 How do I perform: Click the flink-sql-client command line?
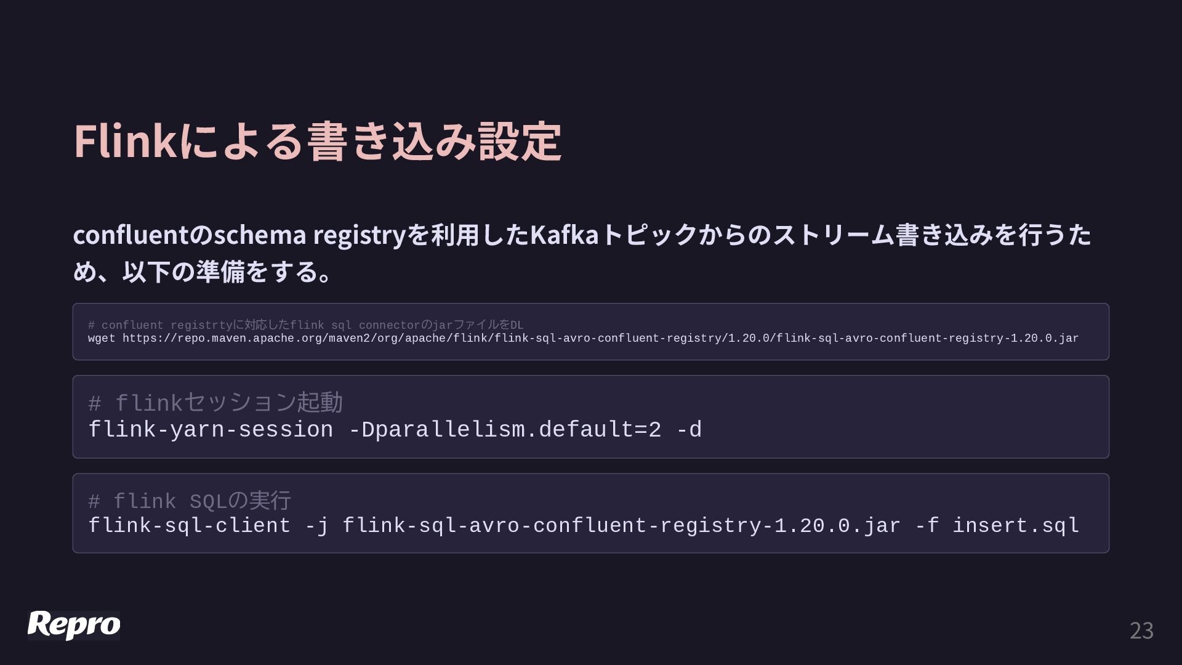[x=584, y=526]
